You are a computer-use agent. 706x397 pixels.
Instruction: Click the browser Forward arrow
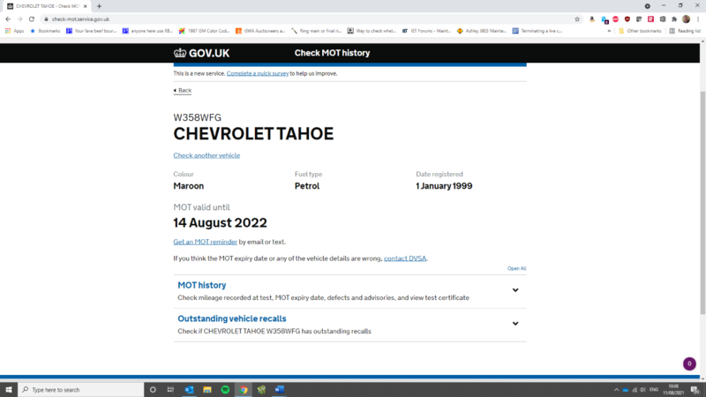[19, 19]
